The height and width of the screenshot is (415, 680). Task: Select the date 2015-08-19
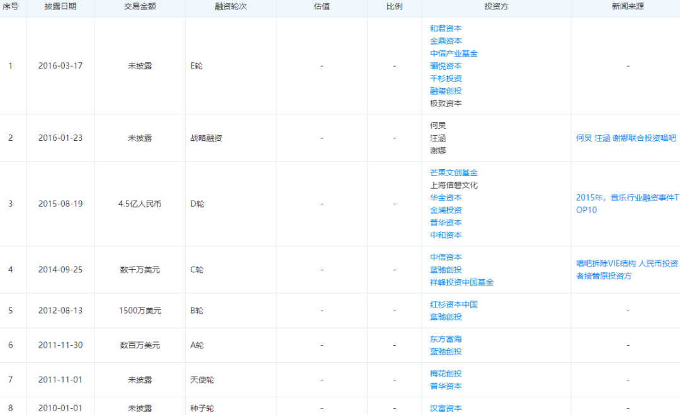[x=60, y=204]
